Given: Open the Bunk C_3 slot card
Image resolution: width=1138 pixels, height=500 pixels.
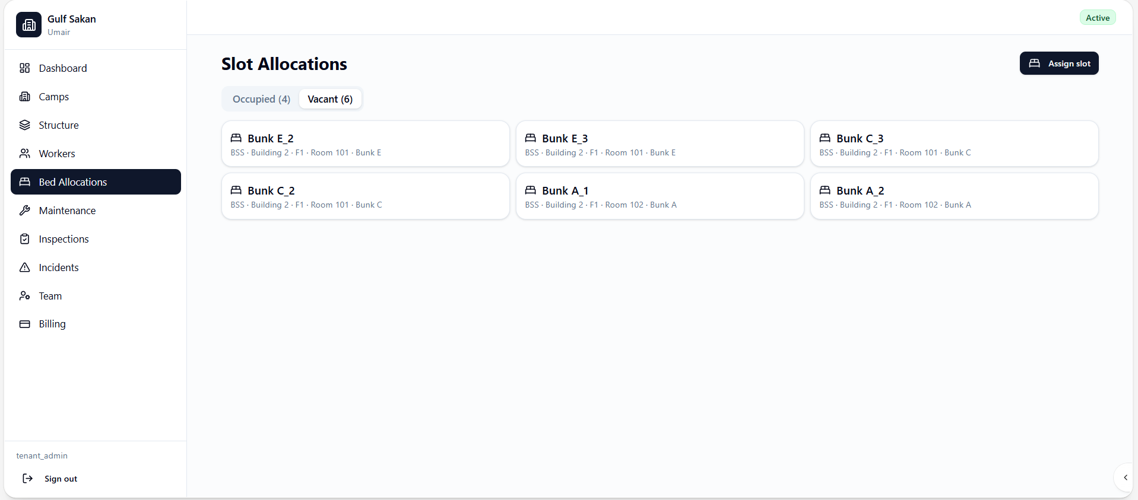Looking at the screenshot, I should pos(955,144).
